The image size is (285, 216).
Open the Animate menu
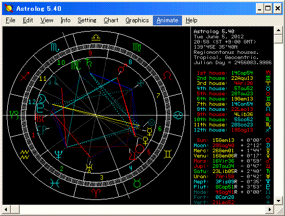click(167, 20)
